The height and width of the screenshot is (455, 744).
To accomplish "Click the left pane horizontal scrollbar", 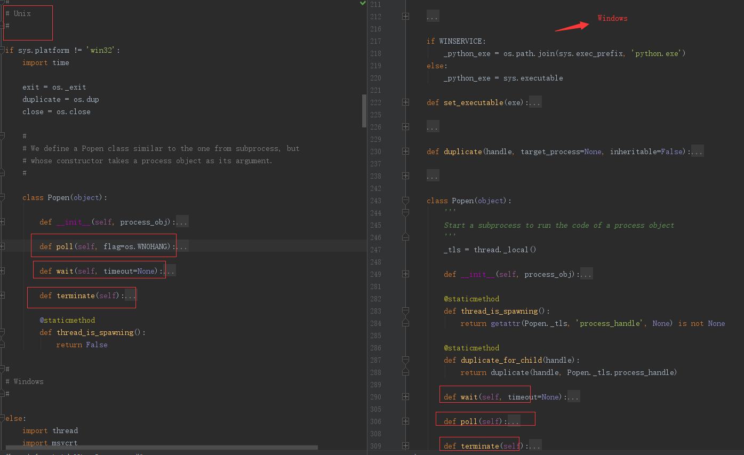I will 160,448.
